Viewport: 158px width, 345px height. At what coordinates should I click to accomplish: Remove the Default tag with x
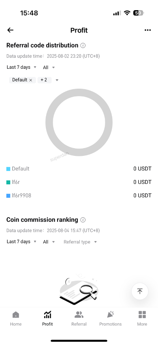point(31,80)
